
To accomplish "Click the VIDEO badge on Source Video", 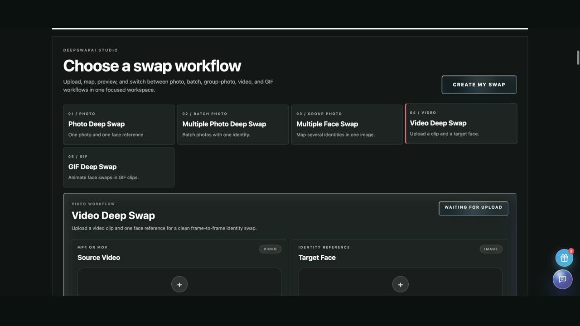I will coord(270,249).
